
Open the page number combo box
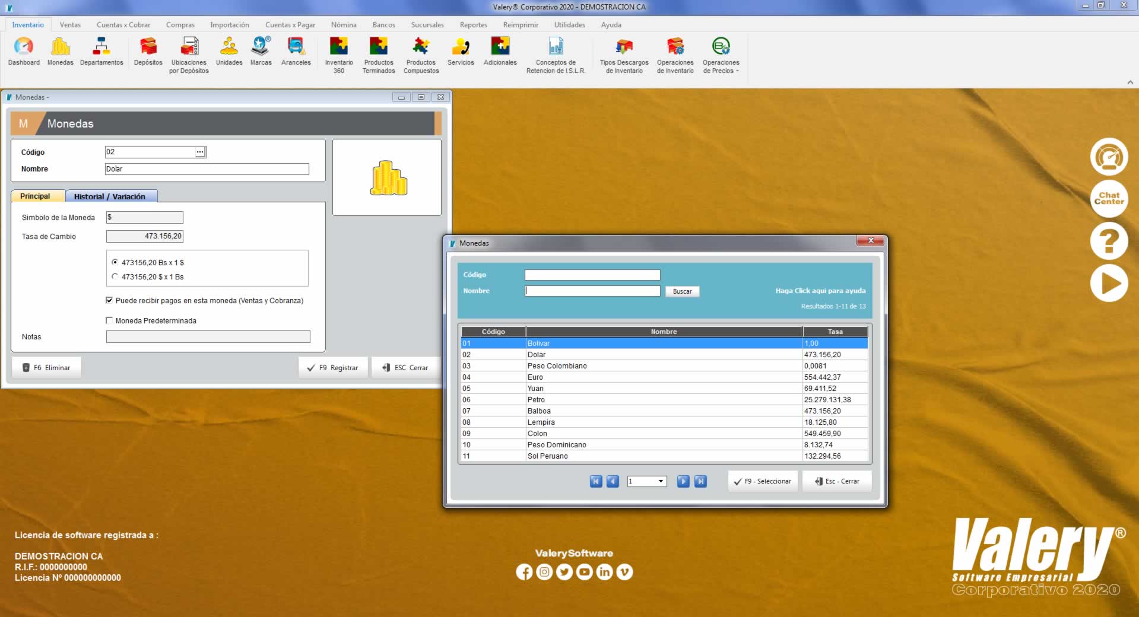[647, 481]
